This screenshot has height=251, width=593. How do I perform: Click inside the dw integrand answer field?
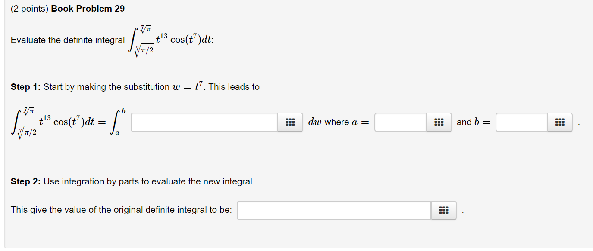point(205,122)
